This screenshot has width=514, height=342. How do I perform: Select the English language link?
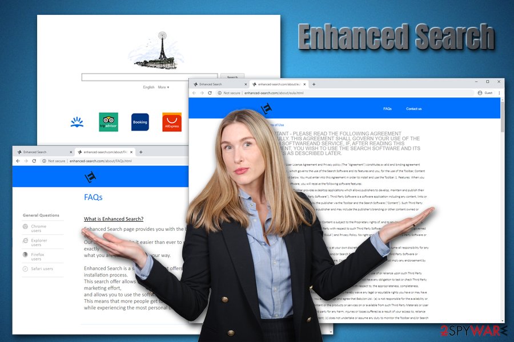click(x=148, y=87)
